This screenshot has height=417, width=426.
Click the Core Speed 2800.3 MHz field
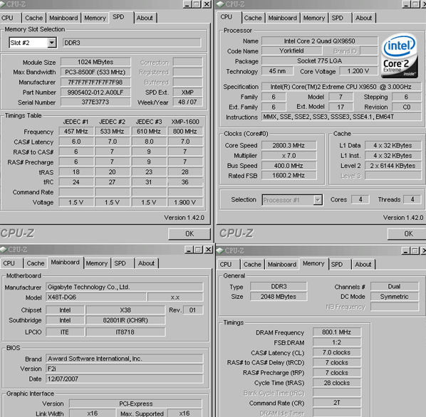pyautogui.click(x=289, y=145)
